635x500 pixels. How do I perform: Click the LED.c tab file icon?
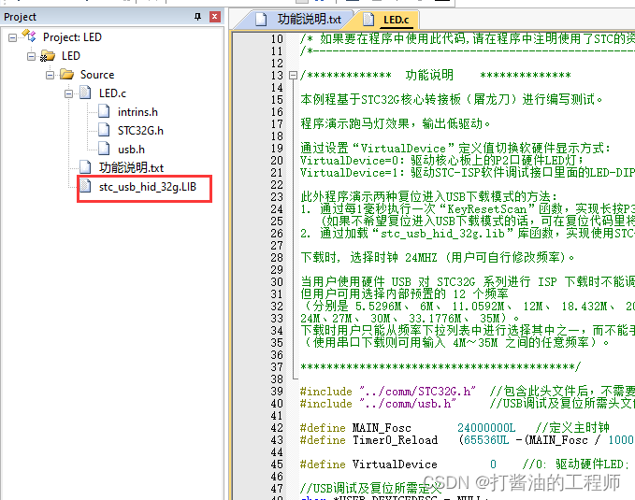point(368,19)
